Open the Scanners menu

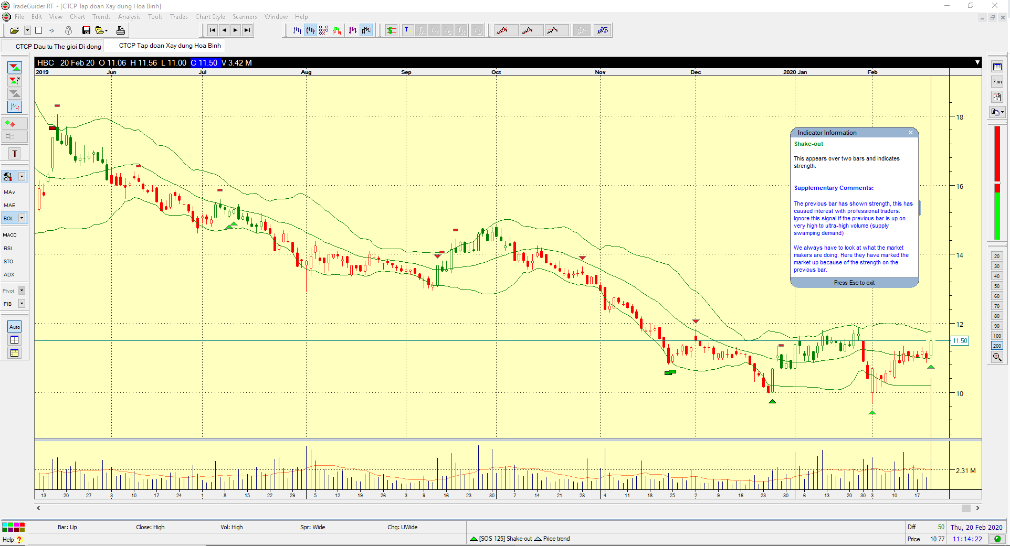click(x=245, y=17)
